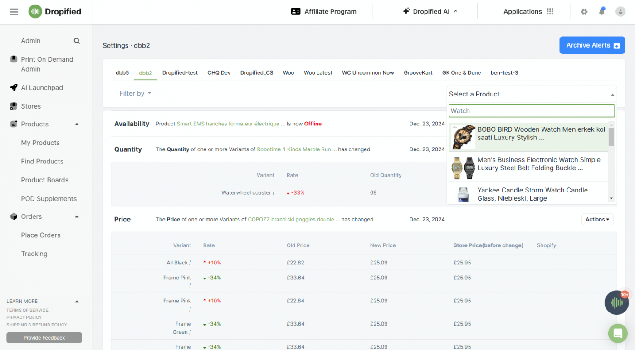Click the product list scroll-up arrow
This screenshot has height=350, width=635.
(611, 125)
